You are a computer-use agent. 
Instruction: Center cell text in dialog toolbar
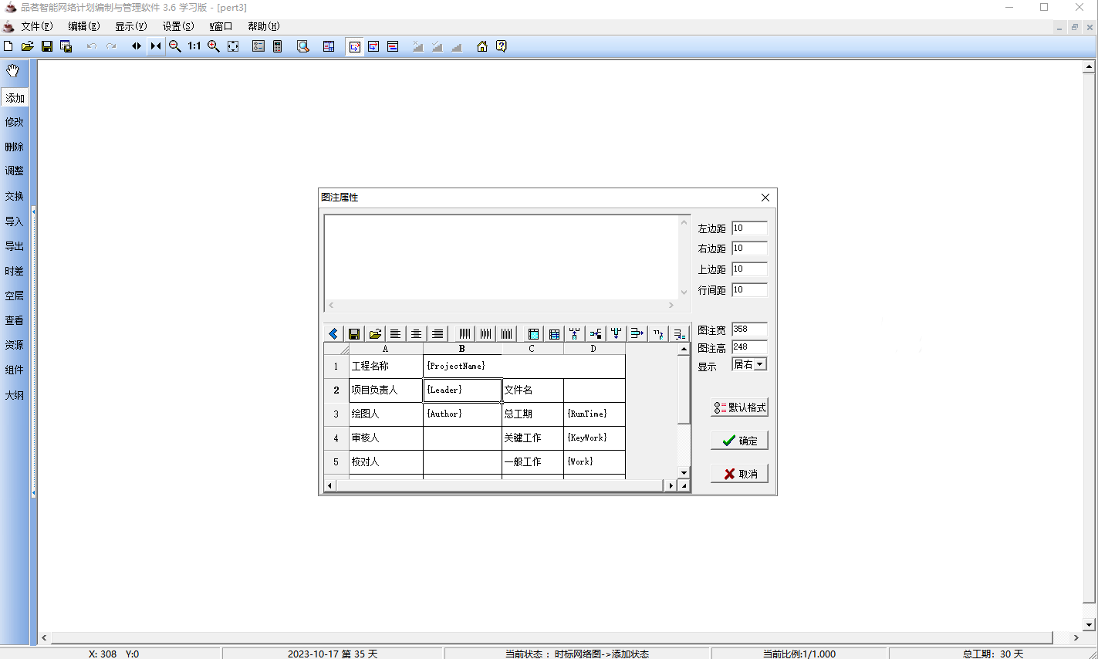[x=416, y=333]
